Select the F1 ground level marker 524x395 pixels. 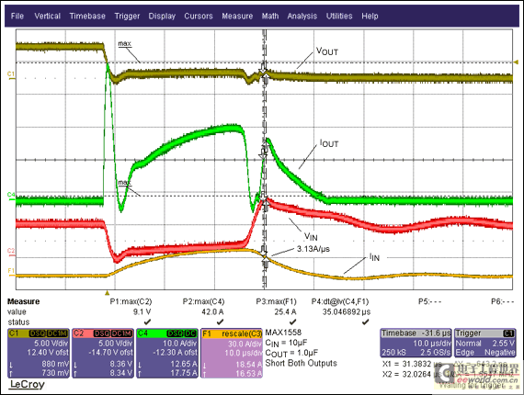click(11, 271)
